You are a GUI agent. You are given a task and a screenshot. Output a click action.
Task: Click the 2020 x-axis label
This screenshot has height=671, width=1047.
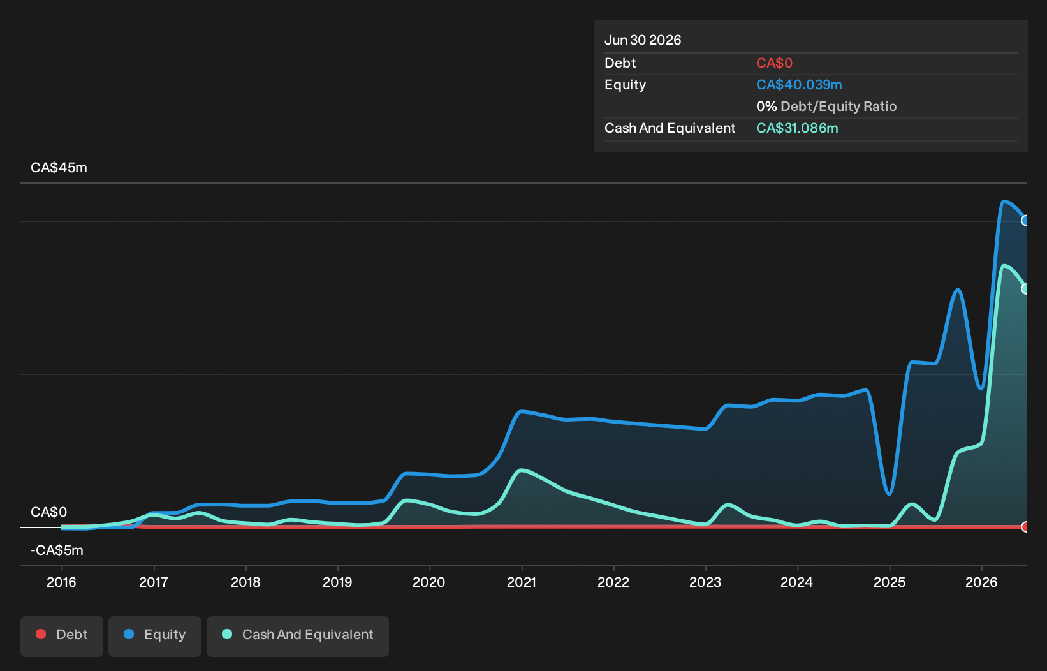coord(429,582)
